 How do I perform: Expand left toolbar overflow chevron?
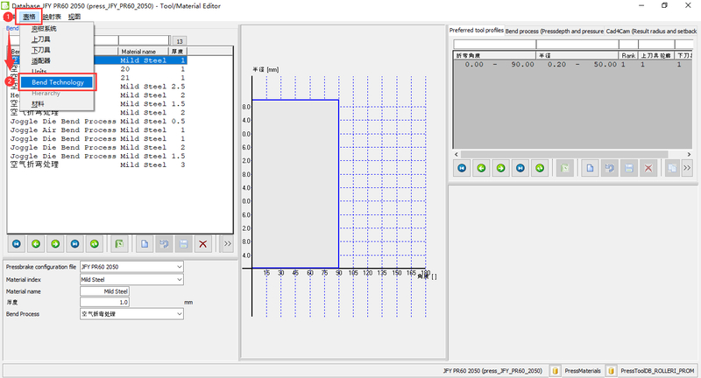coord(228,243)
